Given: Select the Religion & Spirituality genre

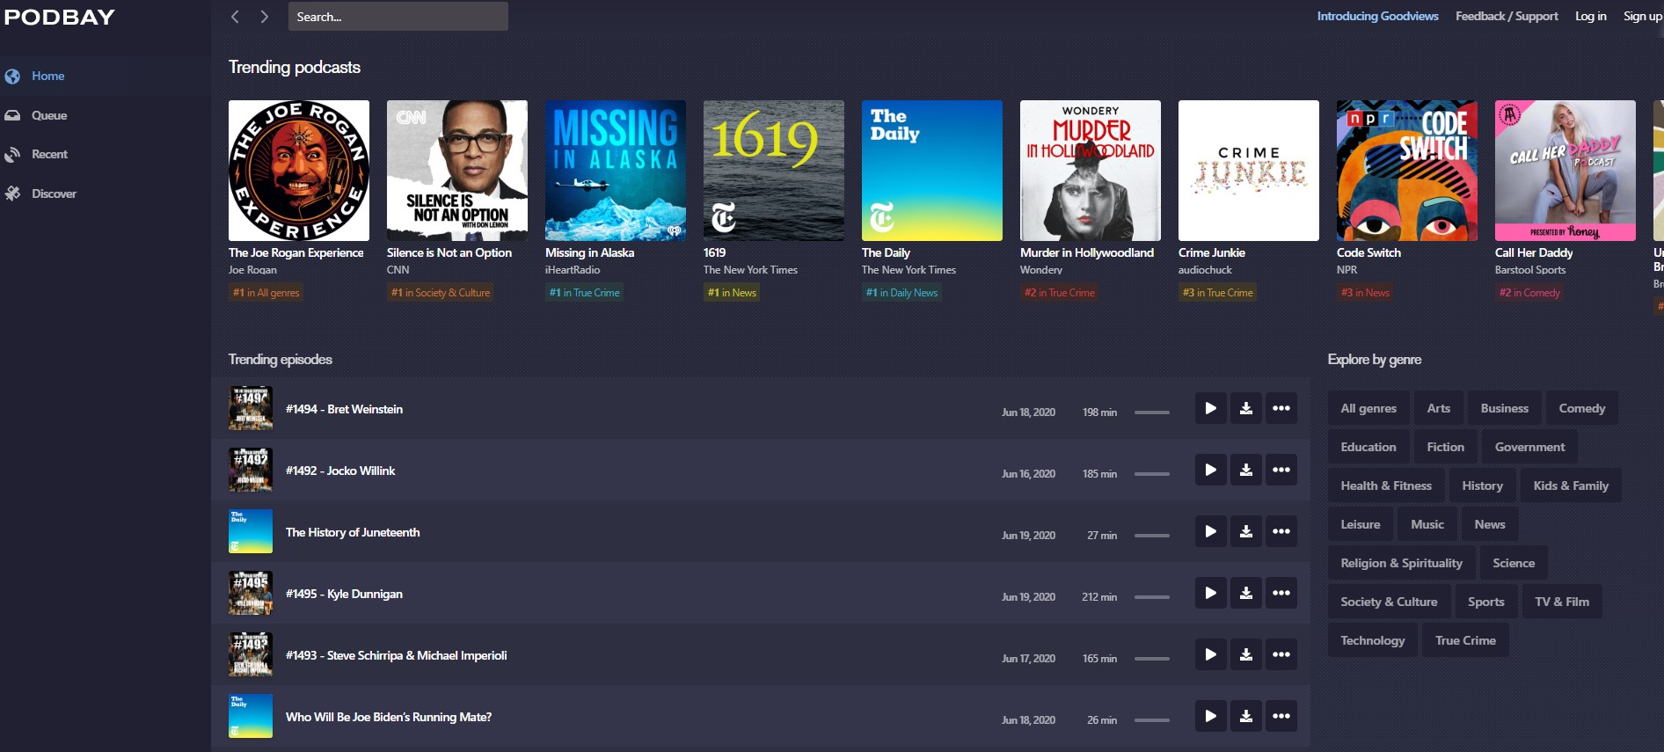Looking at the screenshot, I should point(1402,563).
